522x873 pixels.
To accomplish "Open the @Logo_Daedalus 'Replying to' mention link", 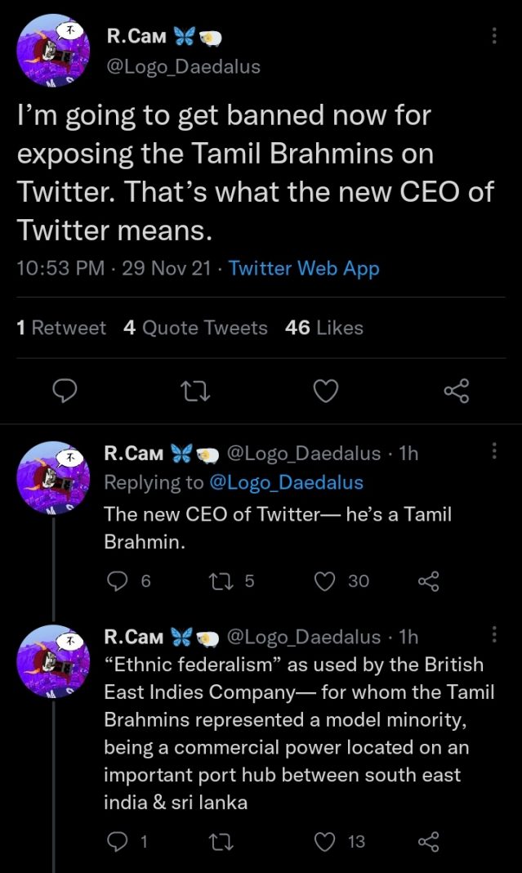I will click(286, 482).
